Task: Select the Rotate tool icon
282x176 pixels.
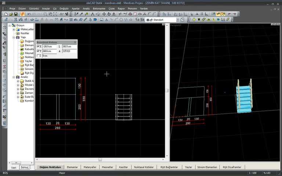Action: click(109, 14)
